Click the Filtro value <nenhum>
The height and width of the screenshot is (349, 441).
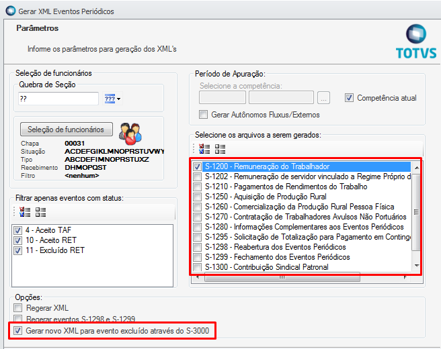tap(82, 175)
